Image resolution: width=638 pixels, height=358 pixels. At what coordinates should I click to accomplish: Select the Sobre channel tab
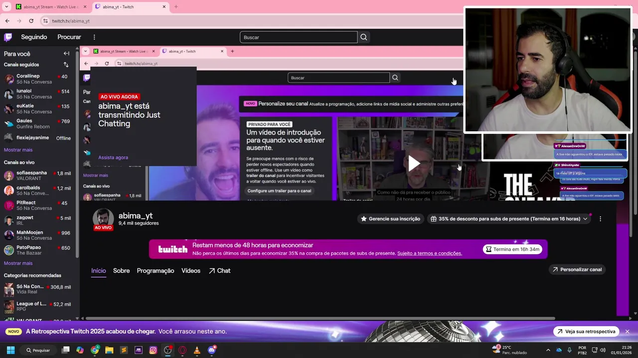pyautogui.click(x=121, y=270)
